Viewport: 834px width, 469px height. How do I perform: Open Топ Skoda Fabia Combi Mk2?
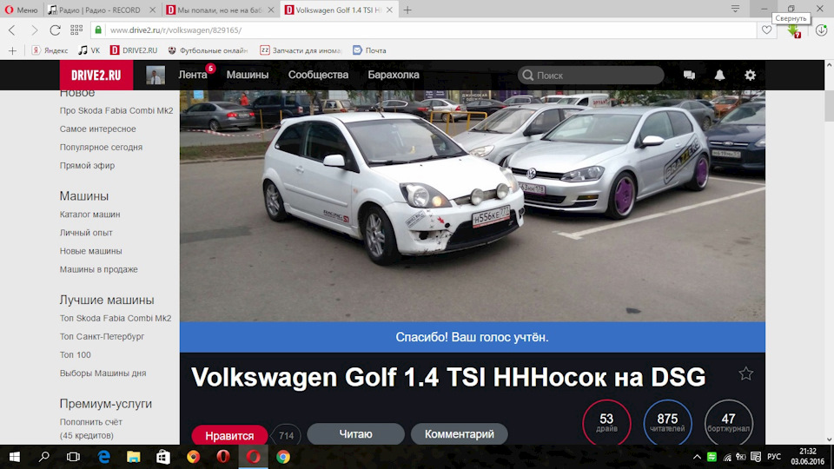pos(116,318)
